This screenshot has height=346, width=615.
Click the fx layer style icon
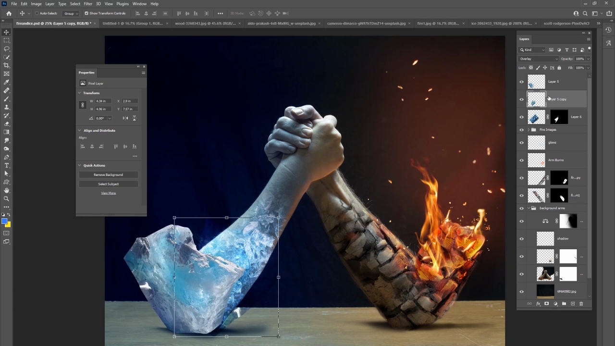click(538, 304)
